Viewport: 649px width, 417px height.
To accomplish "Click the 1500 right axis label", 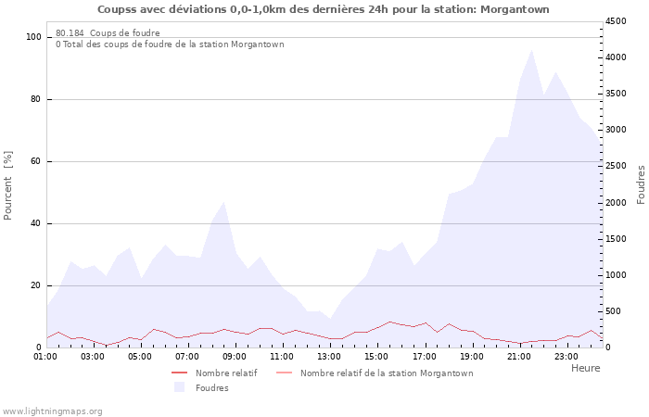I will click(616, 239).
